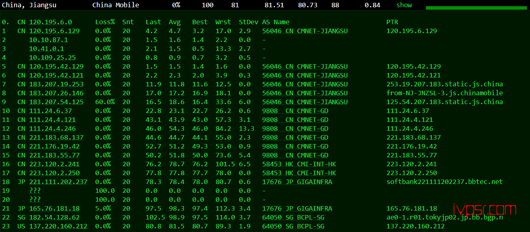Open IP link 223.120.2.241 in hop 16
Image resolution: width=530 pixels, height=232 pixels.
[x=54, y=164]
